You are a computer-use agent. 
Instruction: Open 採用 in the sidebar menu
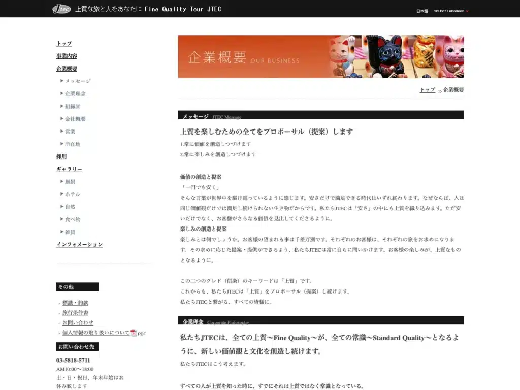[61, 156]
